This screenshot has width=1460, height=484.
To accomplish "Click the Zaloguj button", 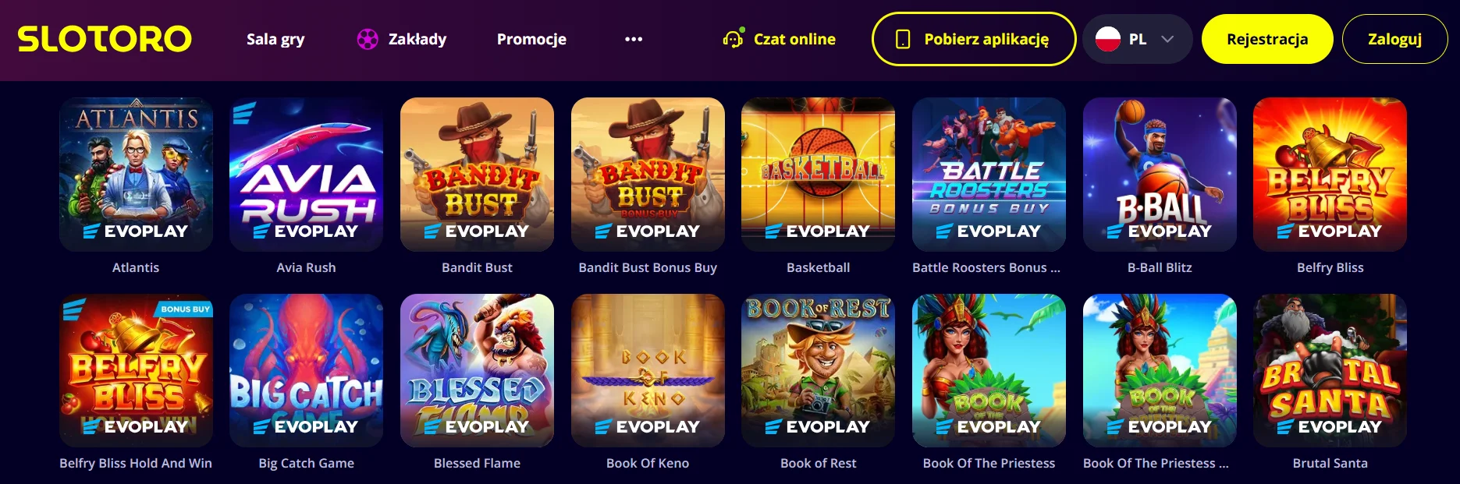I will point(1394,37).
